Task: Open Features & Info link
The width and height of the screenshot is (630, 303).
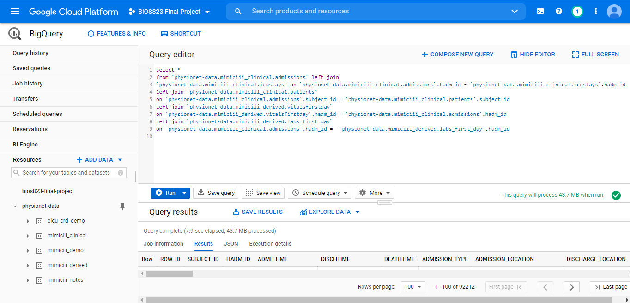Action: click(117, 34)
